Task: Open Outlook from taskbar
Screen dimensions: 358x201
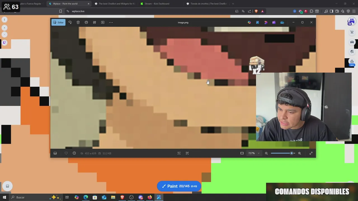Action: (104, 197)
